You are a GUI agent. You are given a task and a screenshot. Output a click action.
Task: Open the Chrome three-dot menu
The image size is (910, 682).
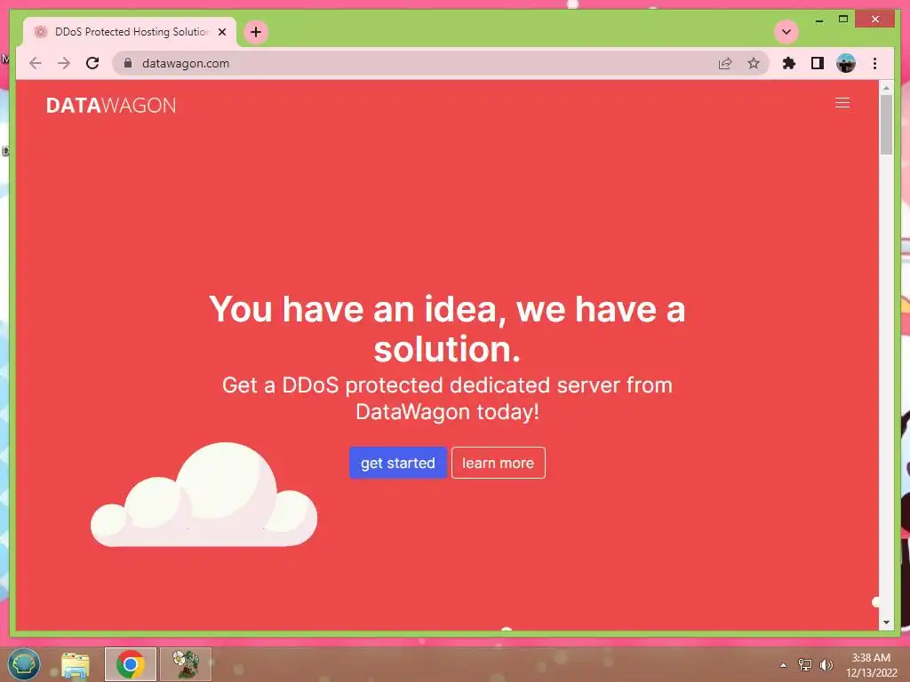874,63
